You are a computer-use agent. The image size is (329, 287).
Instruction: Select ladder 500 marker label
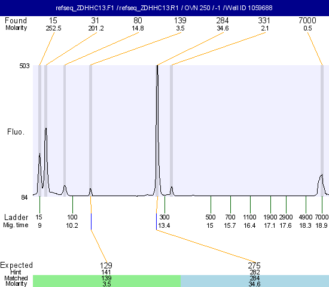tap(211, 217)
